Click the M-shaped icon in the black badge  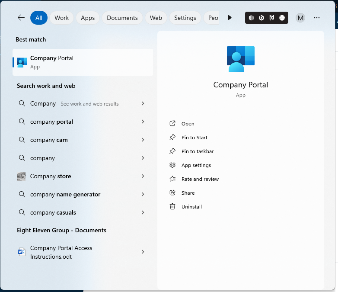click(x=272, y=18)
